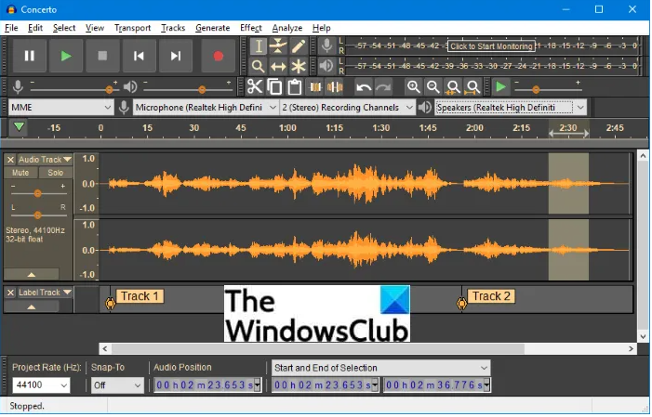Open the MME audio host dropdown

(60, 108)
